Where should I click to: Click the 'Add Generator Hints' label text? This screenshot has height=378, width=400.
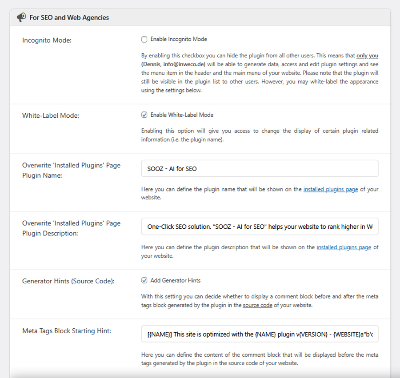click(176, 281)
